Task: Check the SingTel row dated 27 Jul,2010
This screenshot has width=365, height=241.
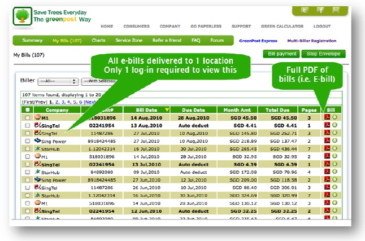Action: pos(28,133)
